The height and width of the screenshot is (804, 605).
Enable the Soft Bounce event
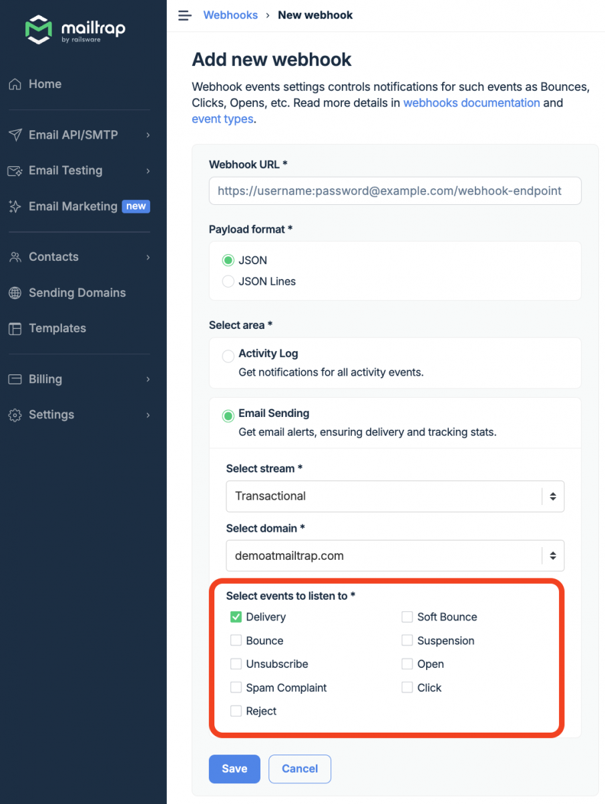coord(407,617)
